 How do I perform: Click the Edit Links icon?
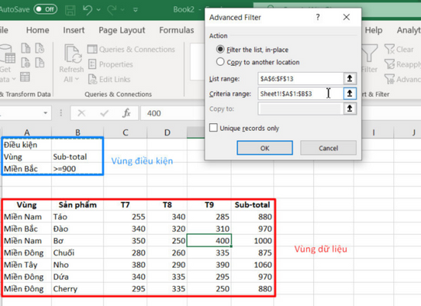[x=93, y=80]
